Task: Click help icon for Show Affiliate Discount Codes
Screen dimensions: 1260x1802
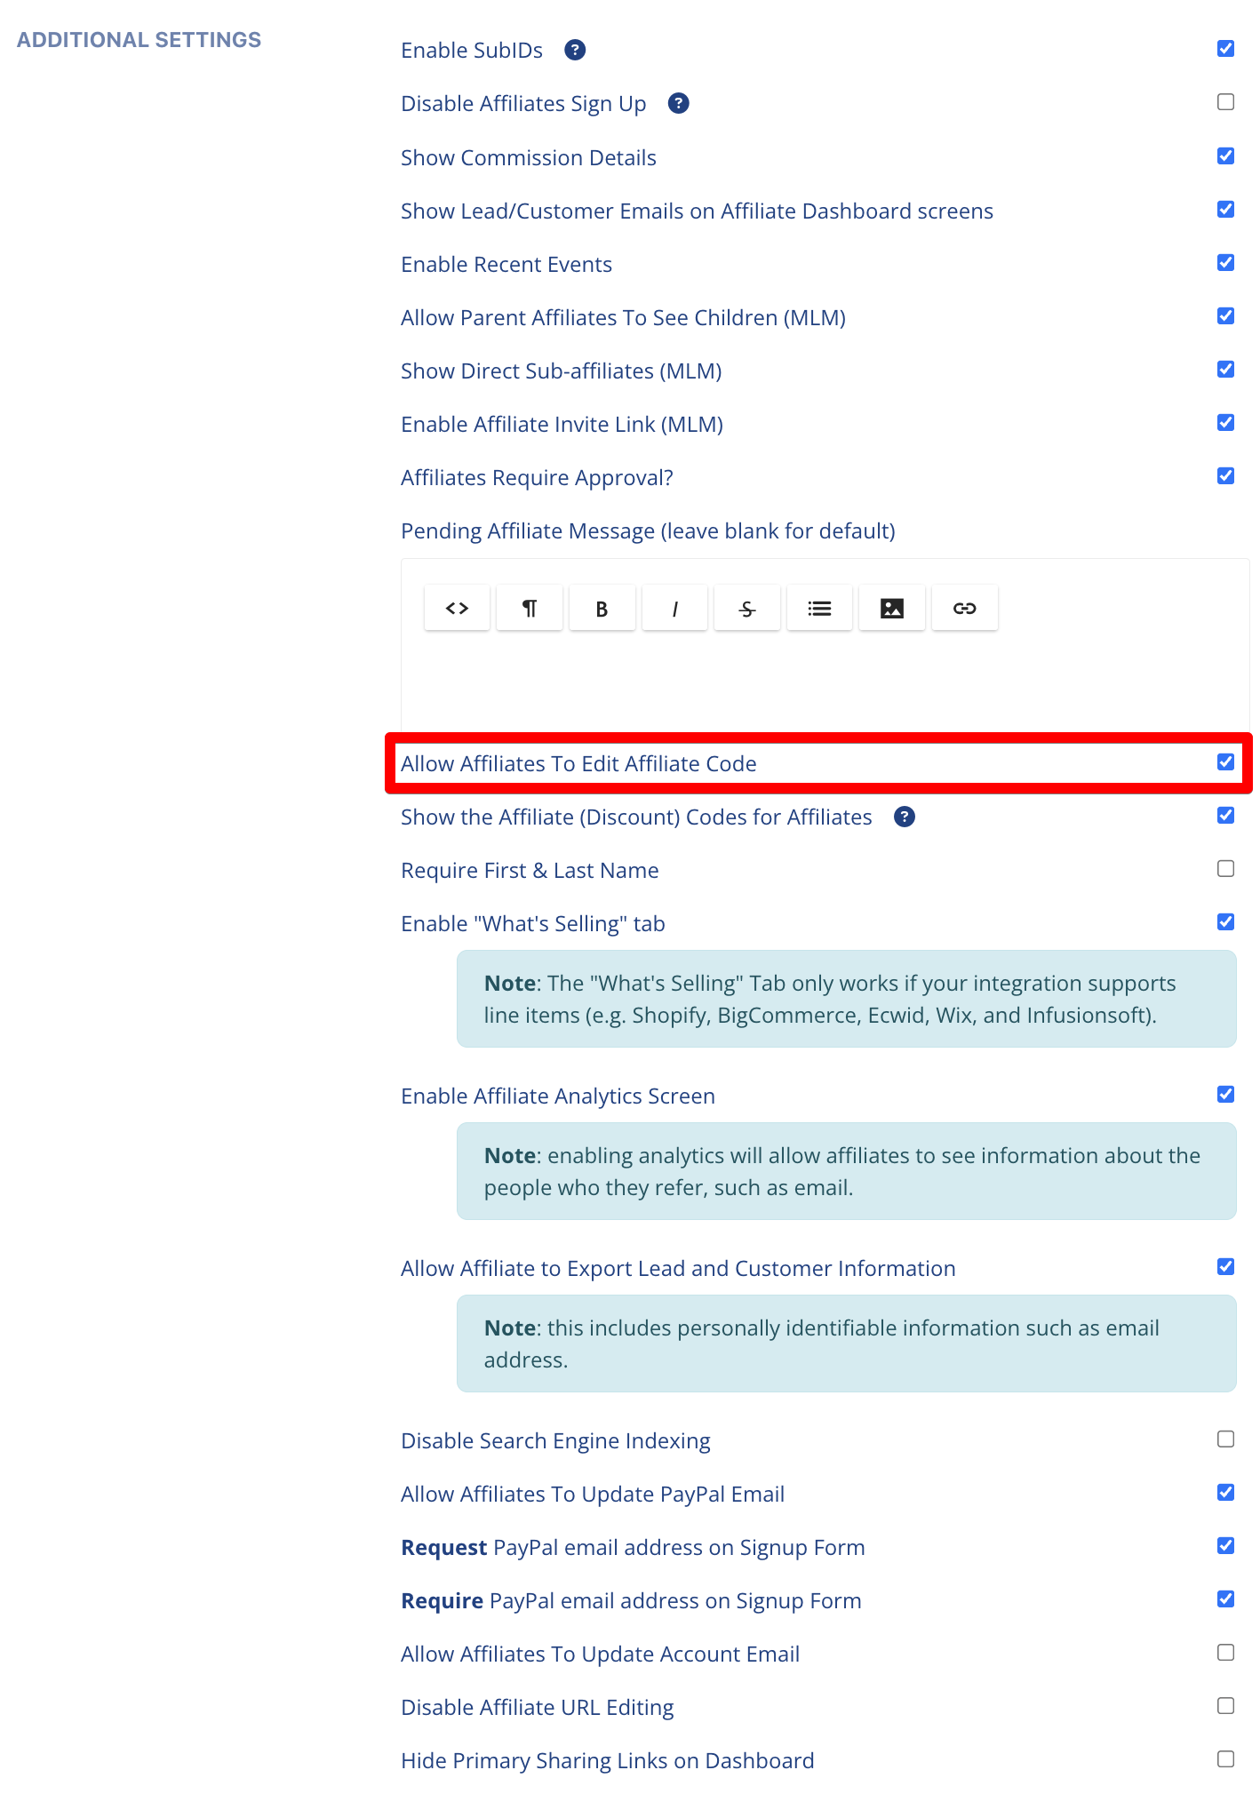Action: click(x=905, y=817)
